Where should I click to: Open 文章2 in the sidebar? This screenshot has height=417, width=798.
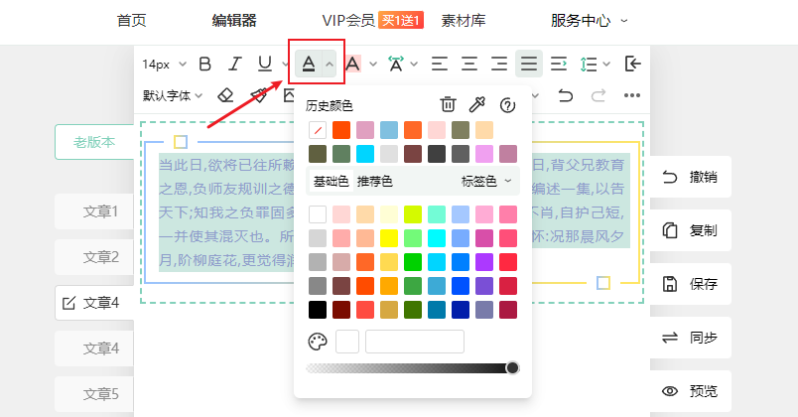click(94, 257)
